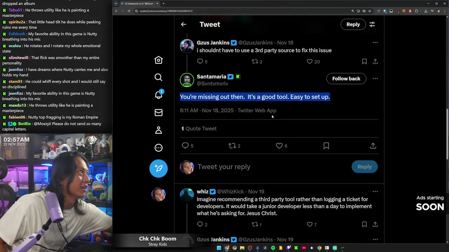Open Fallldreth username in chat
The width and height of the screenshot is (449, 252).
pos(17,34)
